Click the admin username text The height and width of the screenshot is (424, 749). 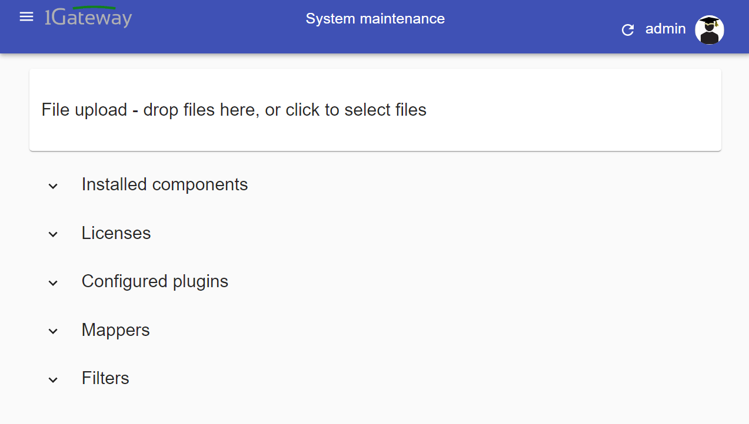[x=665, y=29]
